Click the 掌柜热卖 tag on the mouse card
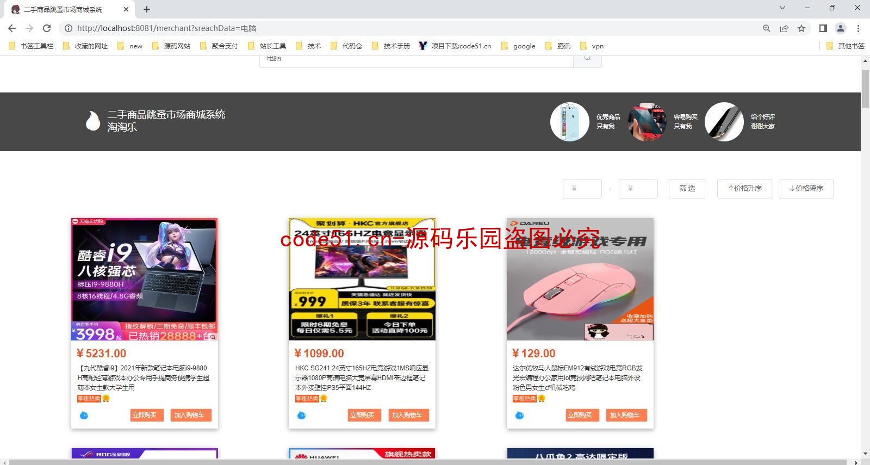Screen dimensions: 870x465 point(525,399)
